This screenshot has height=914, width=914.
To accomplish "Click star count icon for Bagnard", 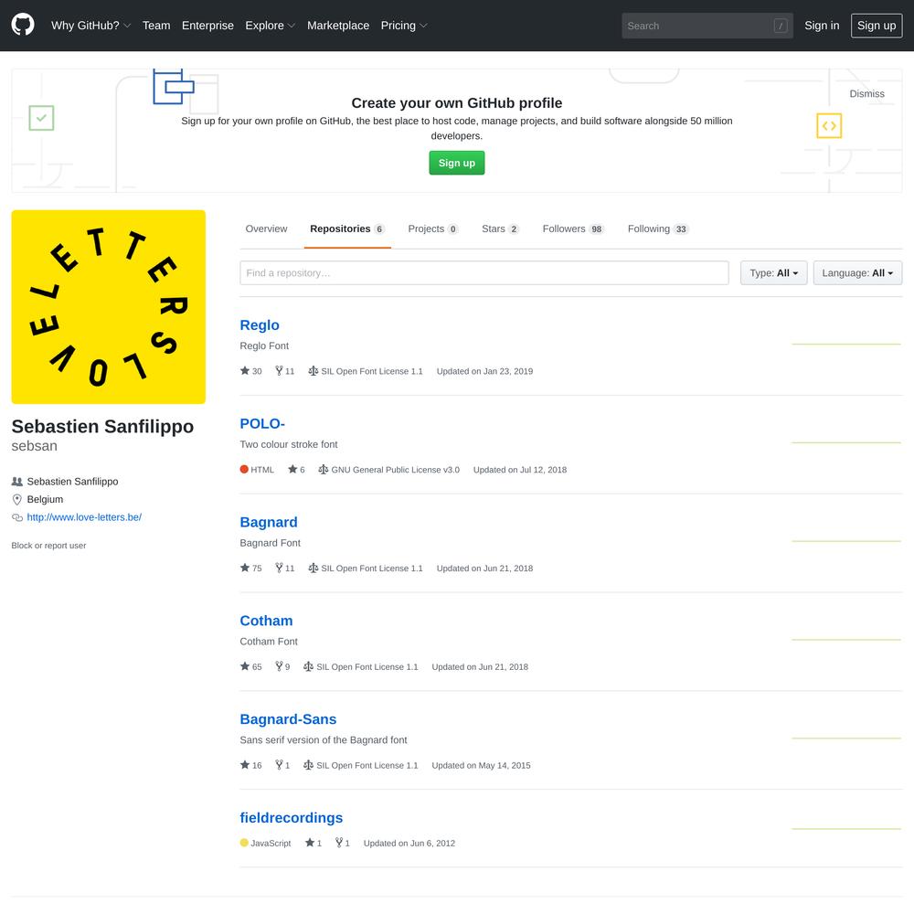I will point(245,568).
